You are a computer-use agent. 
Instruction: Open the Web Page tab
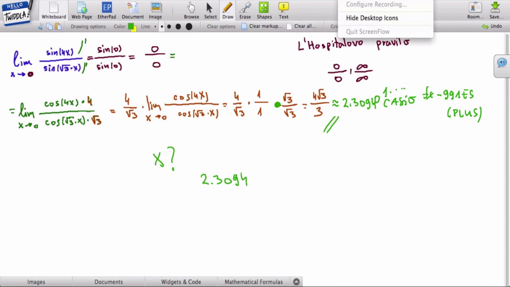coord(82,11)
